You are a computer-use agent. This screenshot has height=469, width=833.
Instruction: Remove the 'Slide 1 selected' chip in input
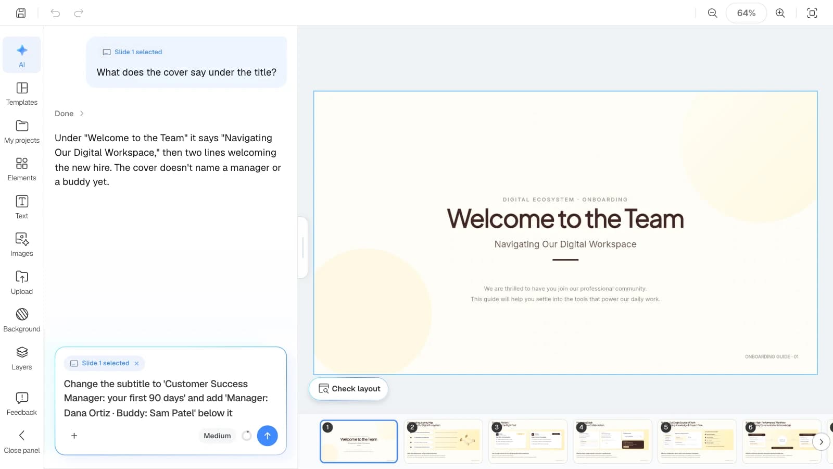pos(136,363)
